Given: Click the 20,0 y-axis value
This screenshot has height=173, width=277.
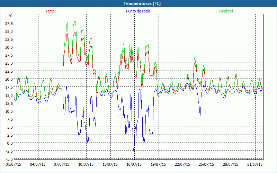Looking at the screenshot, I should 9,79.
